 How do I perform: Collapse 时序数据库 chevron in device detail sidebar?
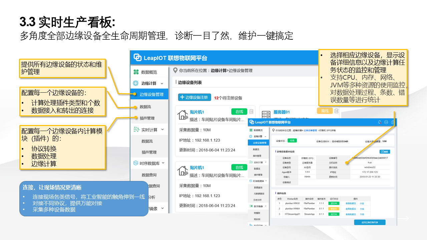266,181
